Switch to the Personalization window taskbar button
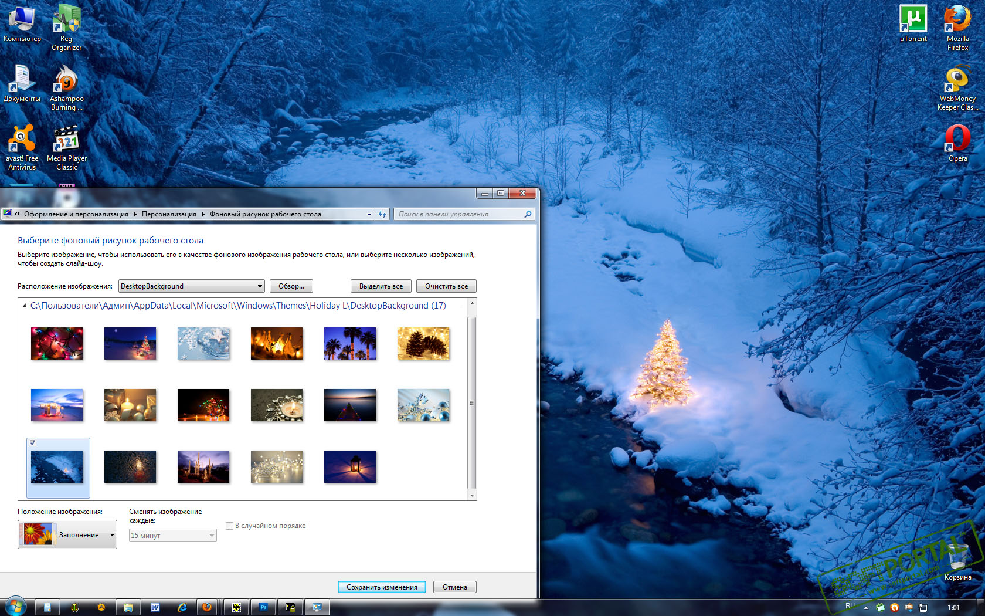Screen dimensions: 985x616 [x=317, y=607]
